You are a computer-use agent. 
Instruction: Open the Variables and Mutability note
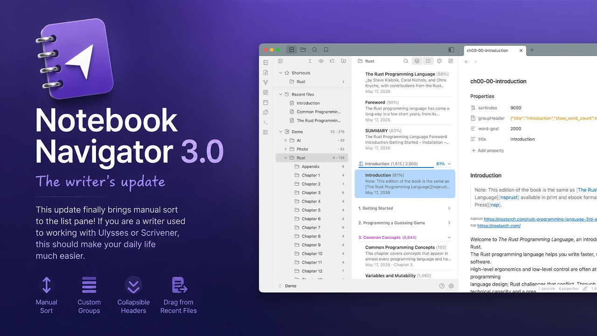[405, 275]
